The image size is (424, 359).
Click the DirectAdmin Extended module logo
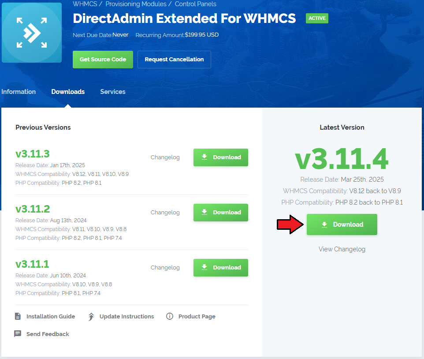pyautogui.click(x=32, y=33)
